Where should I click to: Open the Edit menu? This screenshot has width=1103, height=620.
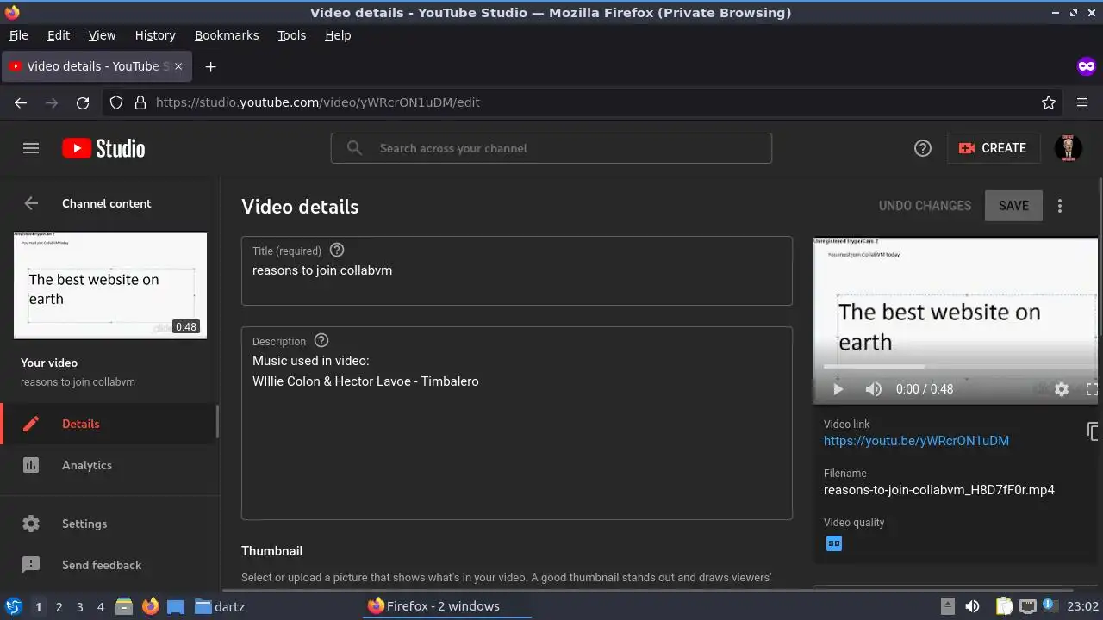[59, 35]
